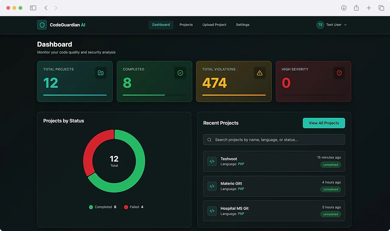Click the code icon beside Hospital MS Git
The width and height of the screenshot is (390, 231).
212,211
